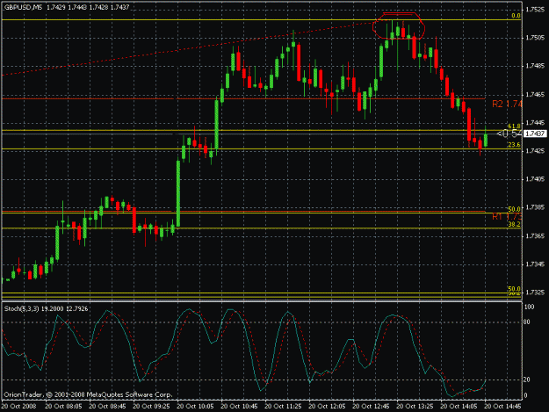This screenshot has width=549, height=412.
Task: Click time axis label 20 Oct 08:45
Action: [107, 407]
